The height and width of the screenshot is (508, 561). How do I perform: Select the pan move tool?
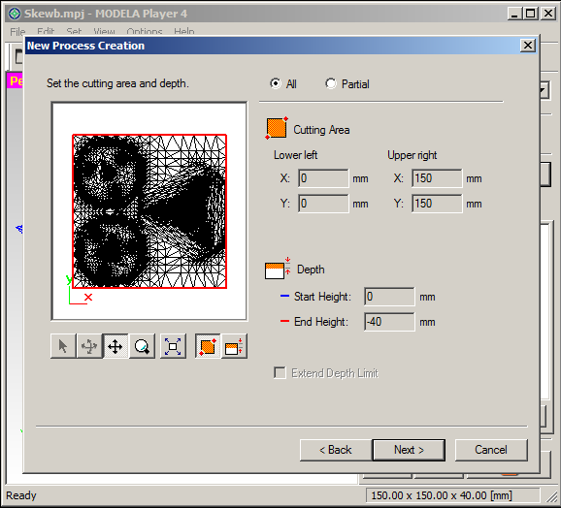coord(115,346)
